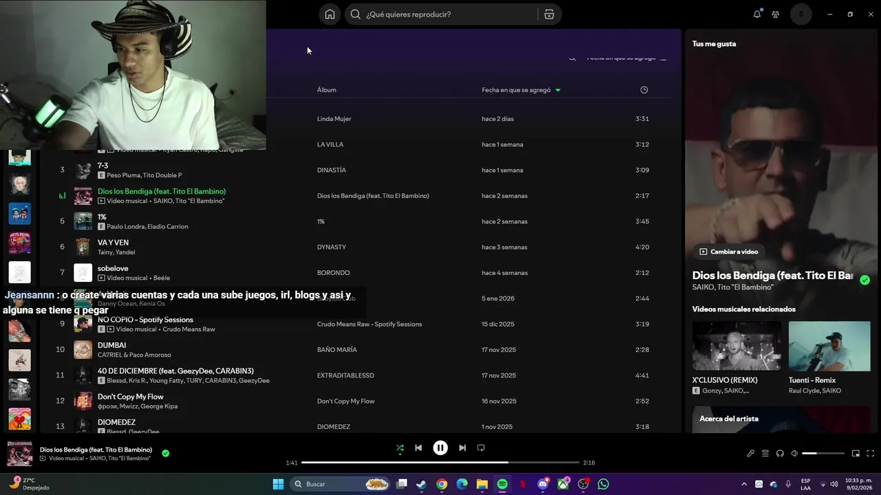Open Netflix from taskbar
Viewport: 881px width, 495px height.
tap(522, 484)
